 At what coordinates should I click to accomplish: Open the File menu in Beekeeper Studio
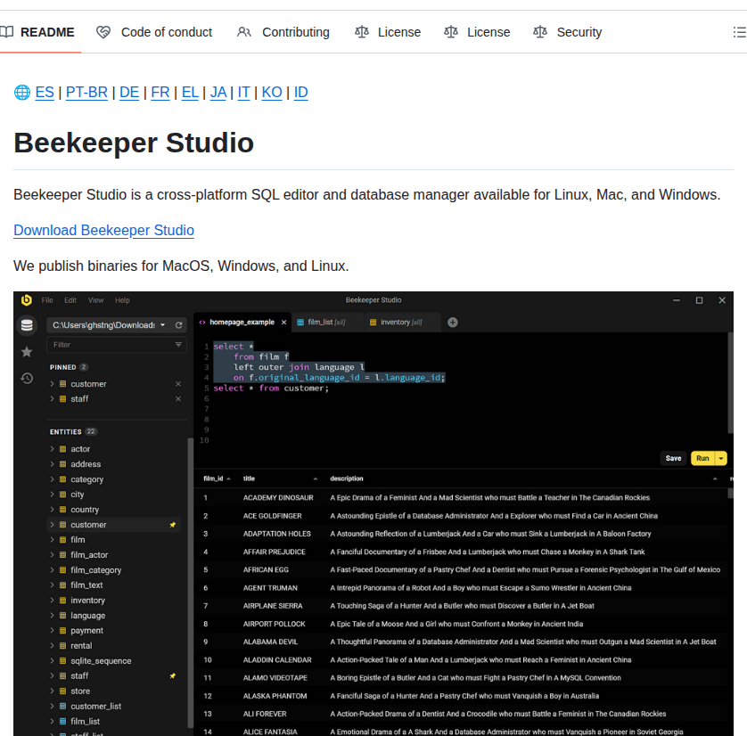(47, 300)
